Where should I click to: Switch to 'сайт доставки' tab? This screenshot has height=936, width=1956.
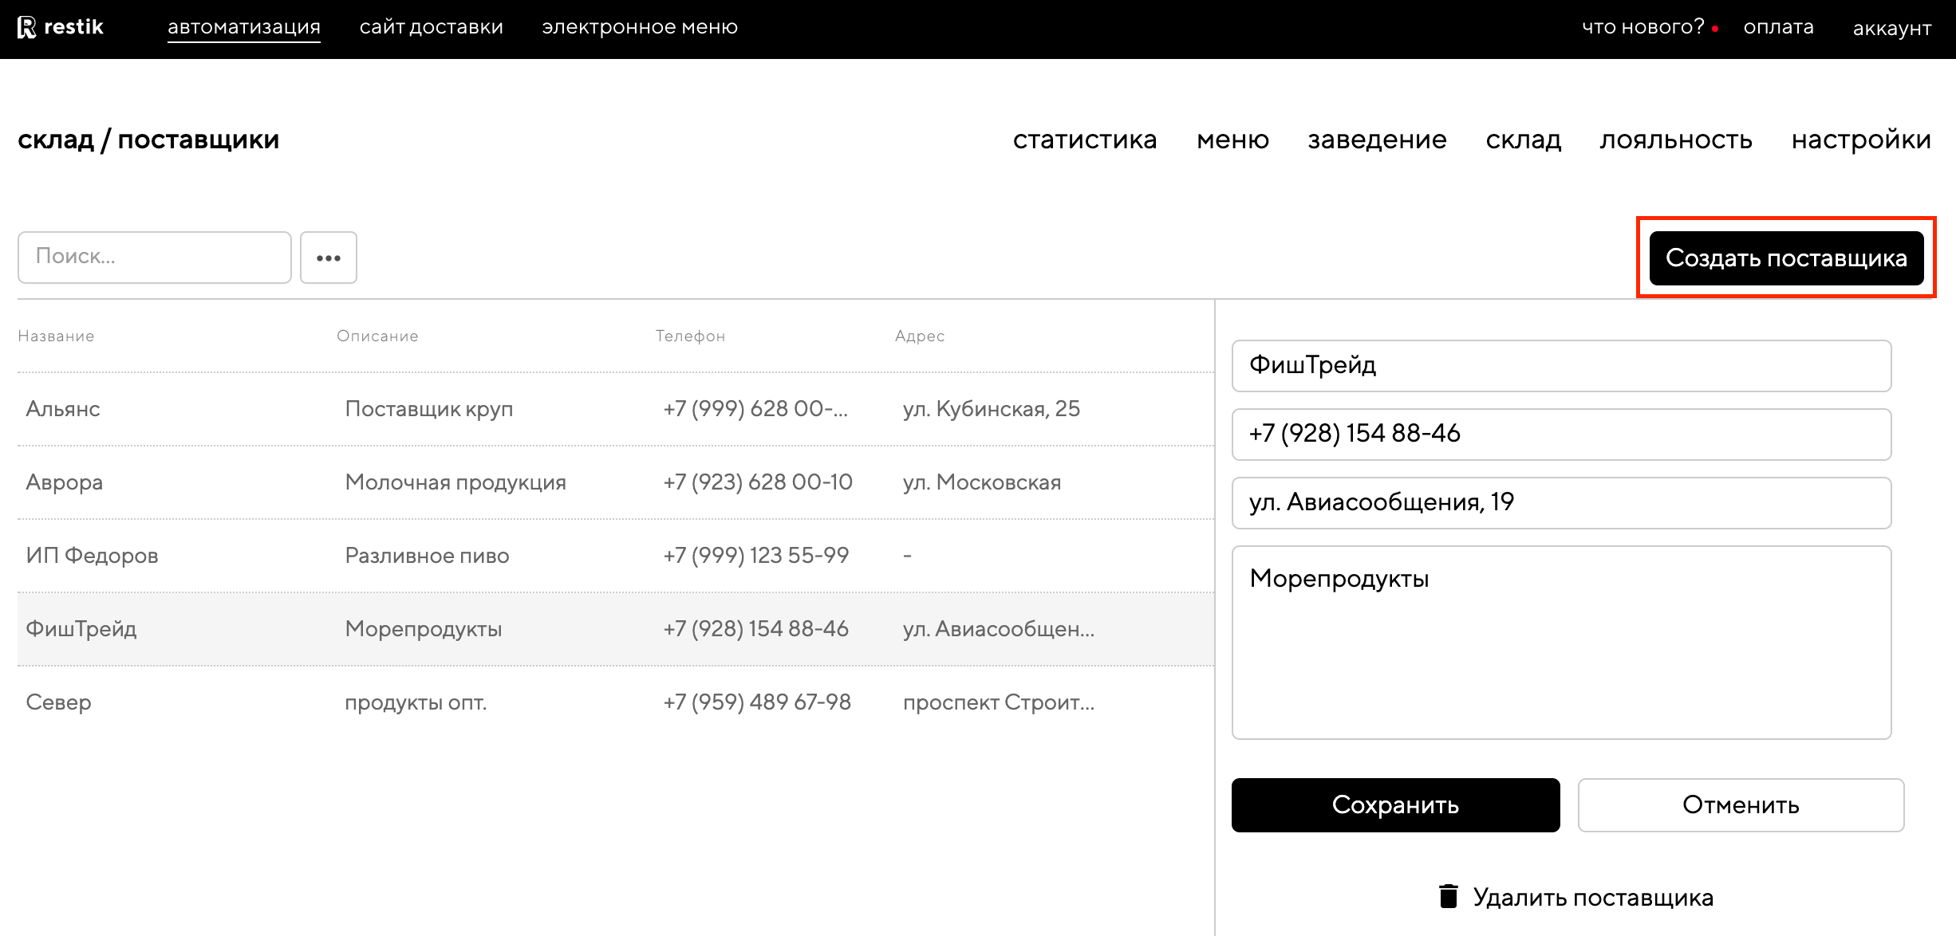tap(431, 27)
